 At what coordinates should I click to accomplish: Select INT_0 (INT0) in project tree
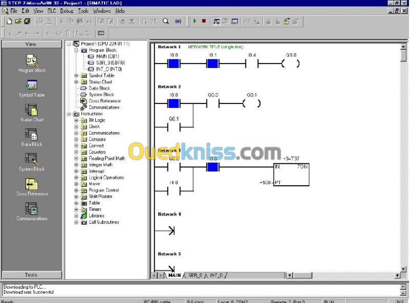(109, 69)
